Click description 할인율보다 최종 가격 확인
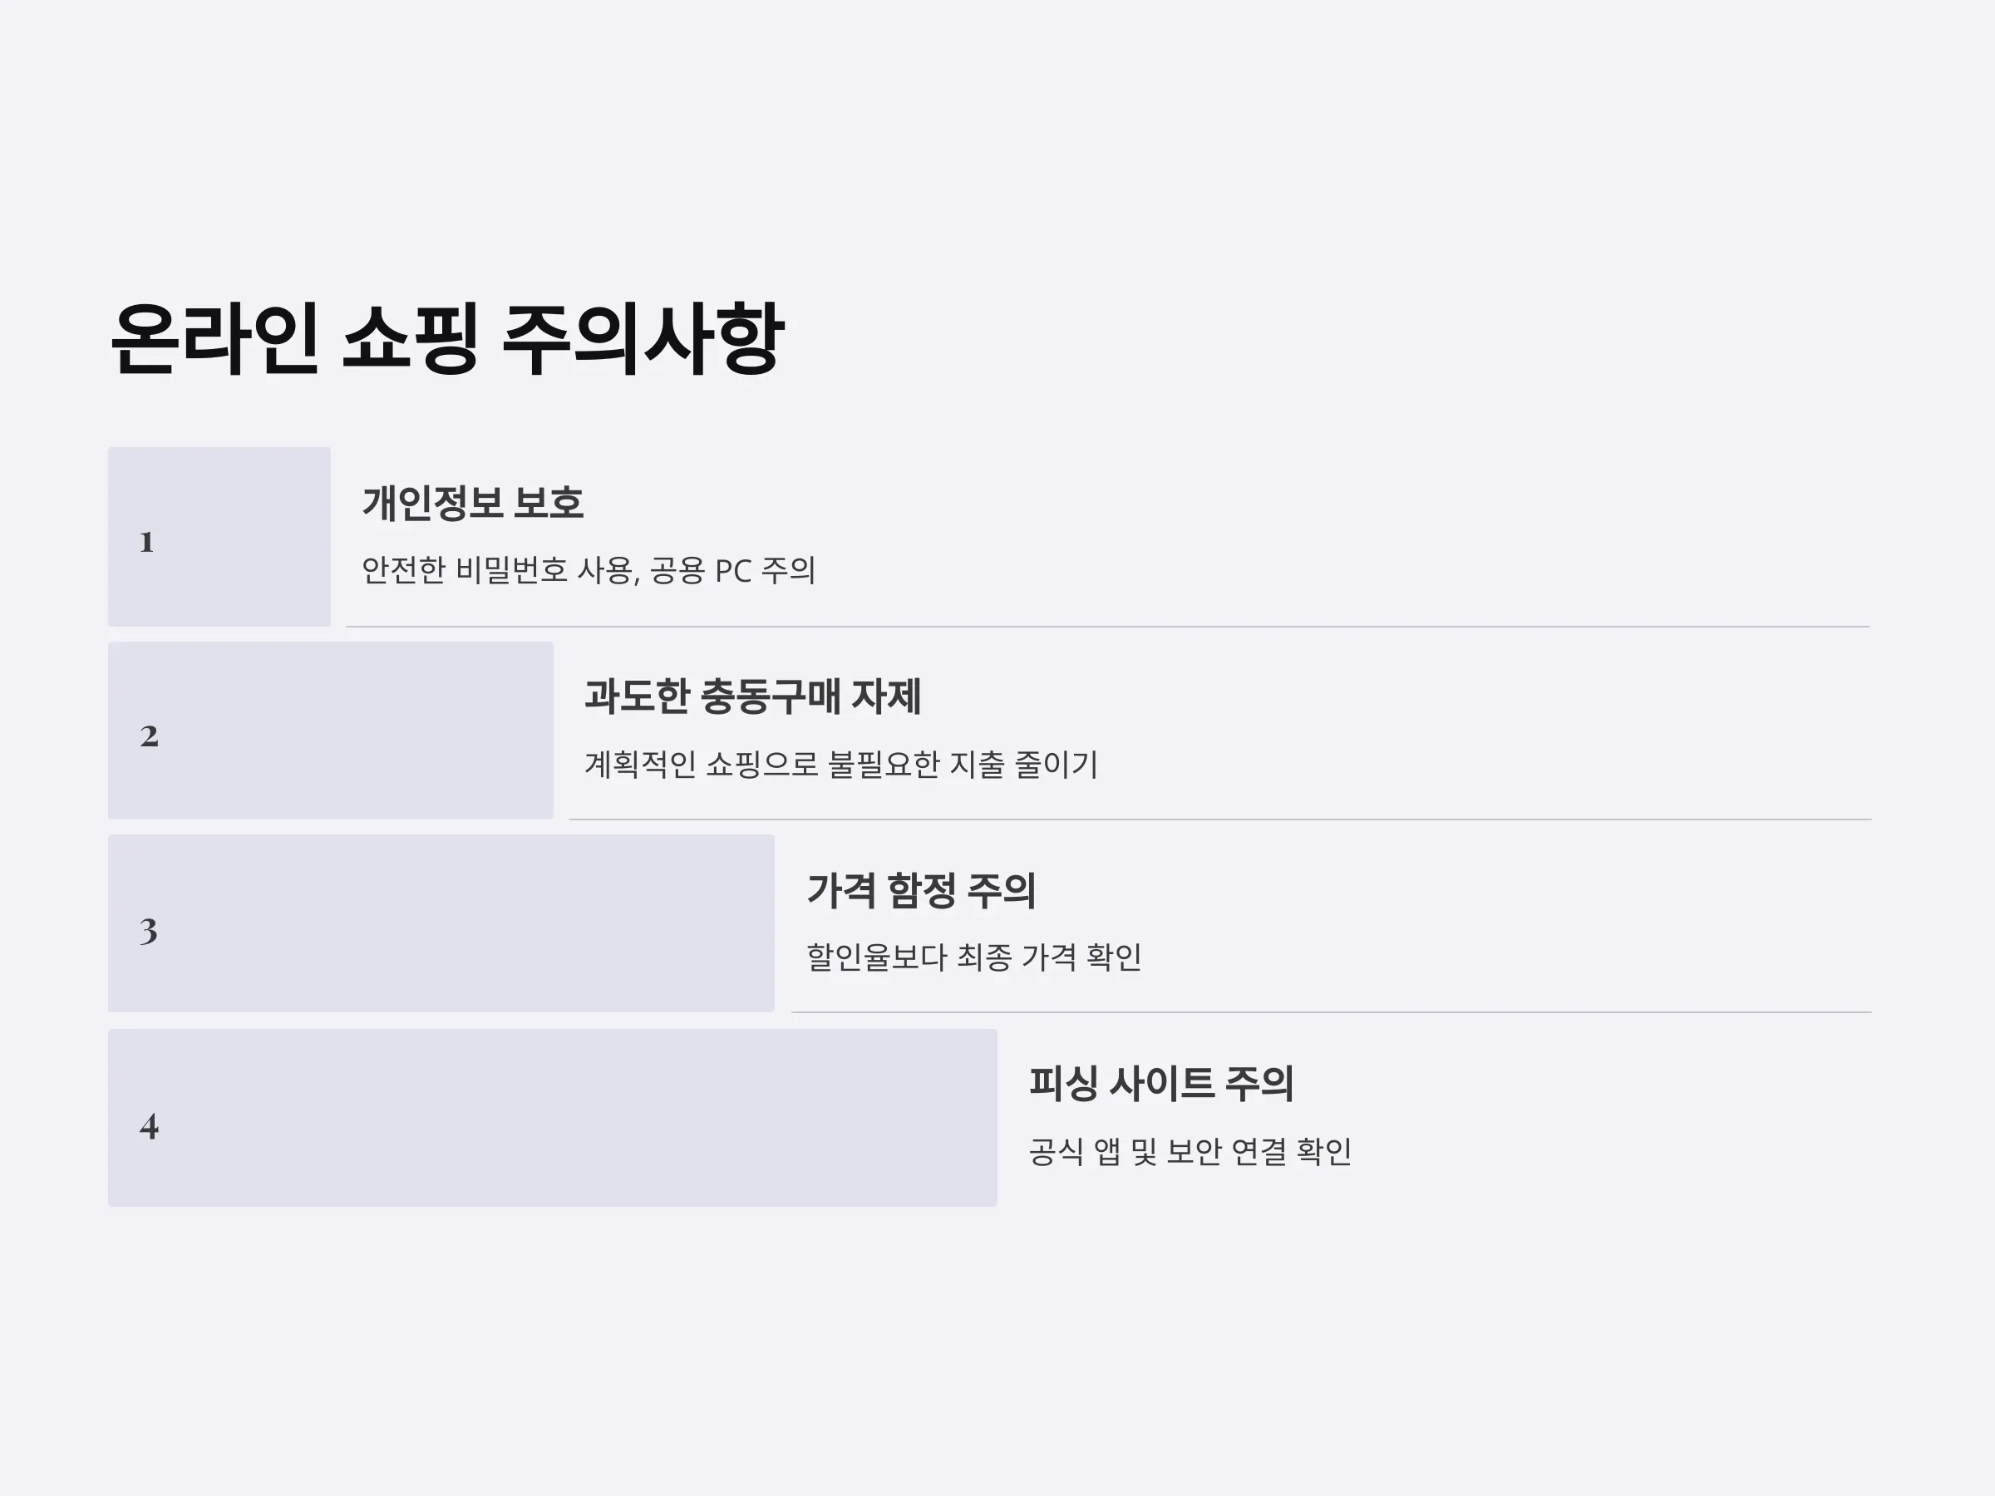This screenshot has height=1496, width=1995. pos(974,957)
